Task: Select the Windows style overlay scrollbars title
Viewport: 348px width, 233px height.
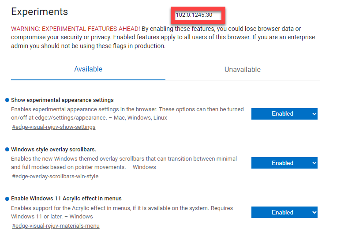Action: click(x=53, y=150)
